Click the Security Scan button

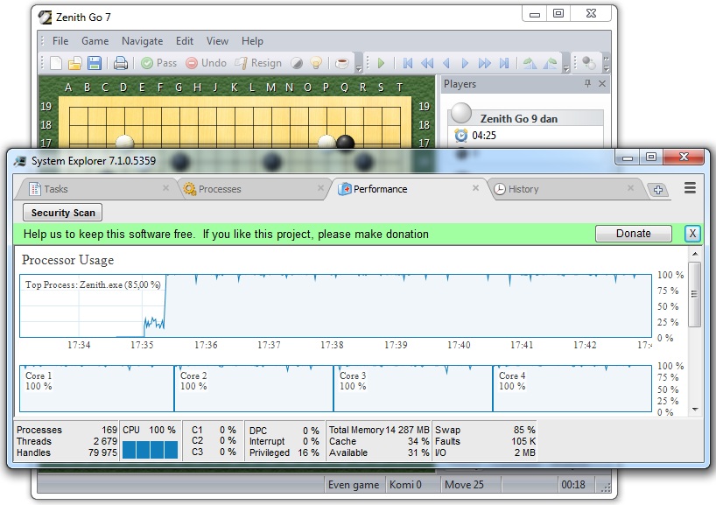pyautogui.click(x=62, y=213)
